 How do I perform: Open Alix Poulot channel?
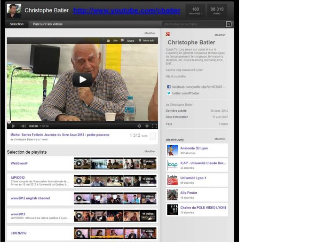189,193
